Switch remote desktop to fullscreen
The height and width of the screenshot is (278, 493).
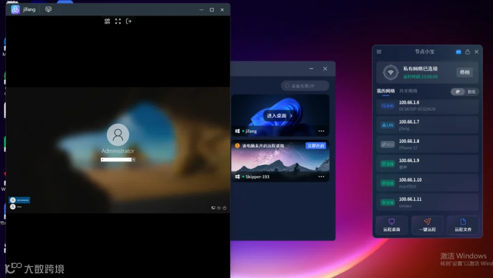tap(118, 21)
